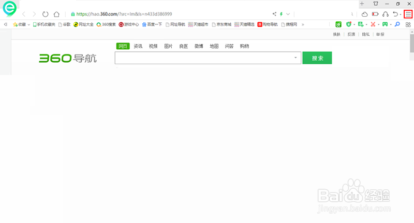Collapse the sidebar toggle arrow icon

point(6,24)
